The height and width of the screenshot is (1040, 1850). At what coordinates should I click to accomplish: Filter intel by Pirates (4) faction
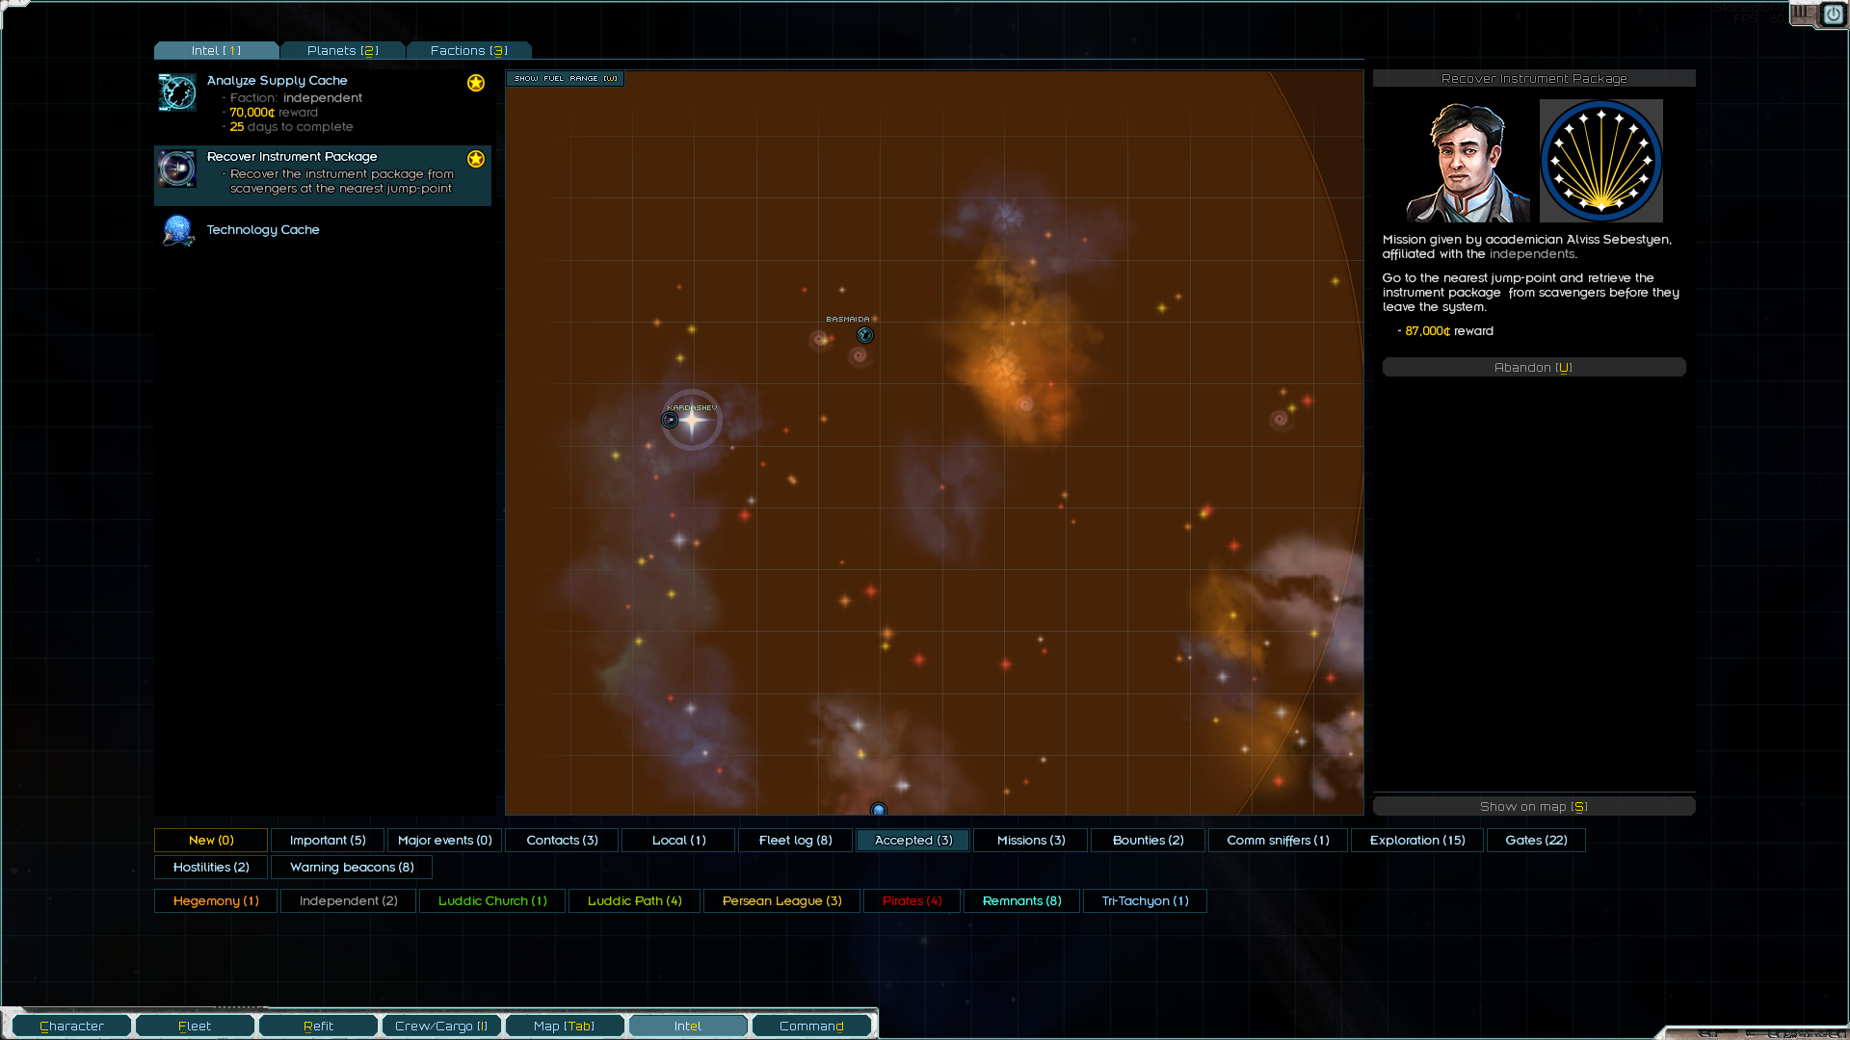coord(912,901)
